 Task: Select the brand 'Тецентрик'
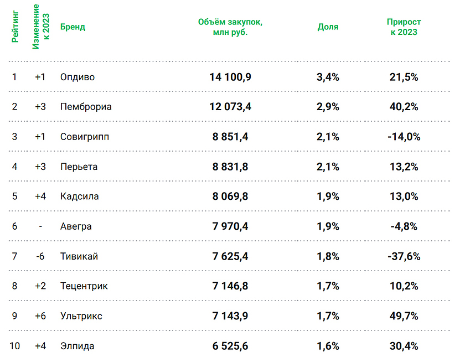(84, 286)
